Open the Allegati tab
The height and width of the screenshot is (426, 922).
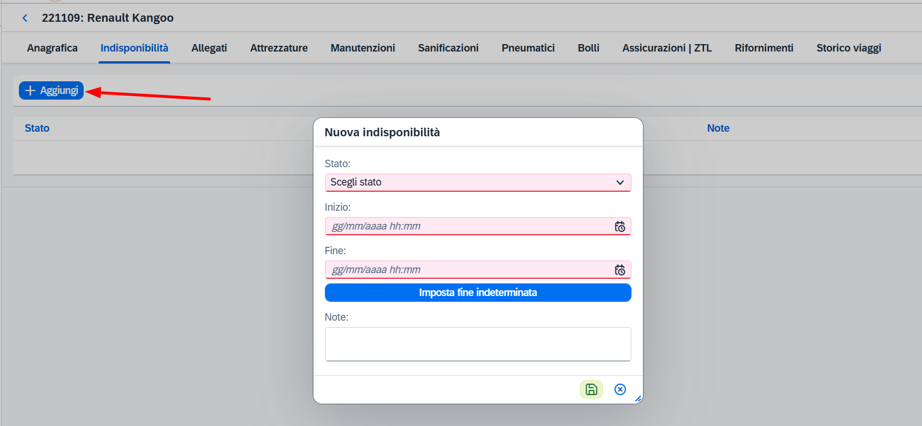tap(209, 48)
